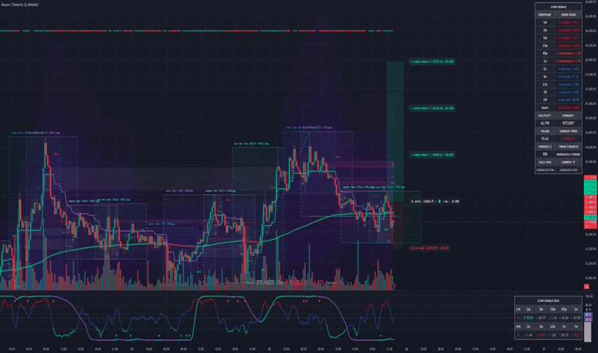Screen dimensions: 598x353
Task: Click the Atom Signals table header
Action: [558, 7]
